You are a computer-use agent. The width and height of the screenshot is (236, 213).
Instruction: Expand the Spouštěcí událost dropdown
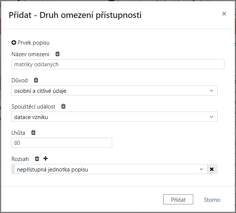(x=114, y=117)
